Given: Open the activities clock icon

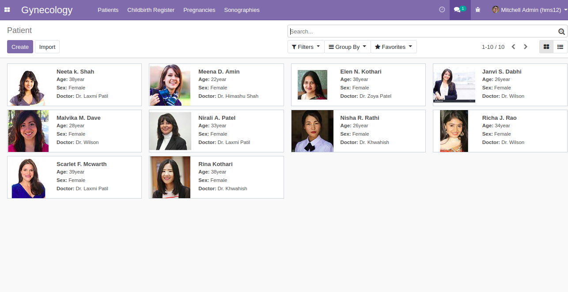Looking at the screenshot, I should (442, 10).
